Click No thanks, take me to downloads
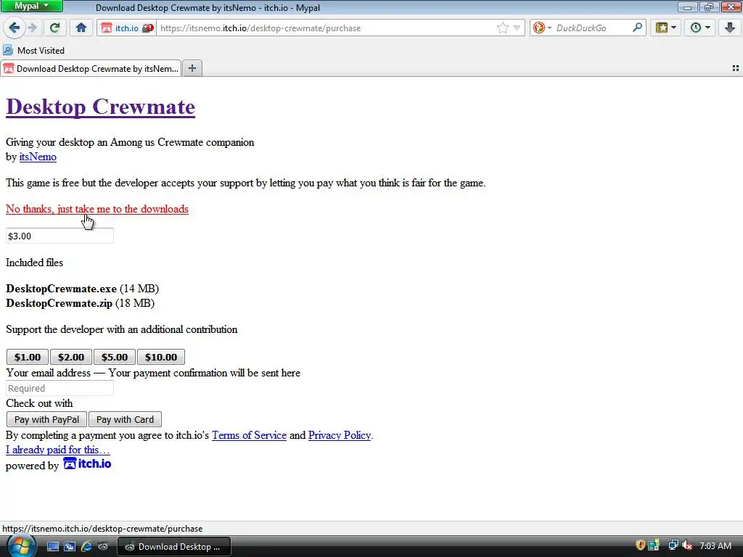This screenshot has width=743, height=557. [x=97, y=209]
